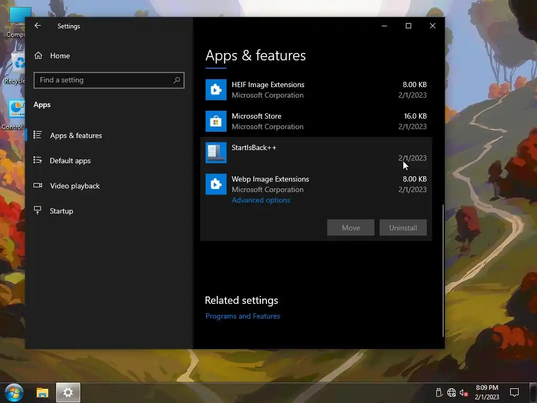Click the Video playback camera icon
537x403 pixels.
[38, 185]
